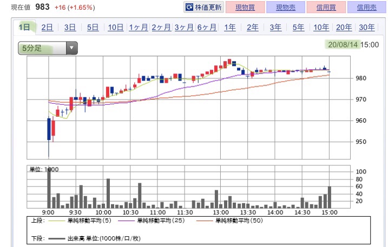Image resolution: width=388 pixels, height=247 pixels.
Task: Click the 11:30 time axis label
Action: coord(185,212)
